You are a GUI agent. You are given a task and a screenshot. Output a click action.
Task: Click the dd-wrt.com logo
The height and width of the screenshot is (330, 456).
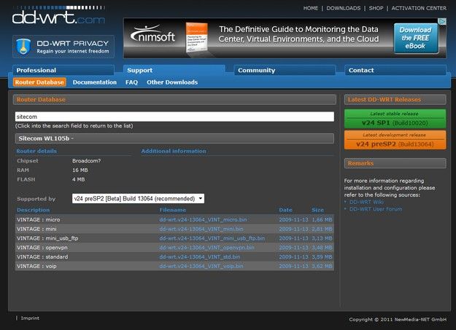click(x=59, y=16)
